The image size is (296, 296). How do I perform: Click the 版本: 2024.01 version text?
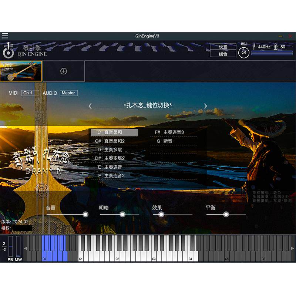14,222
